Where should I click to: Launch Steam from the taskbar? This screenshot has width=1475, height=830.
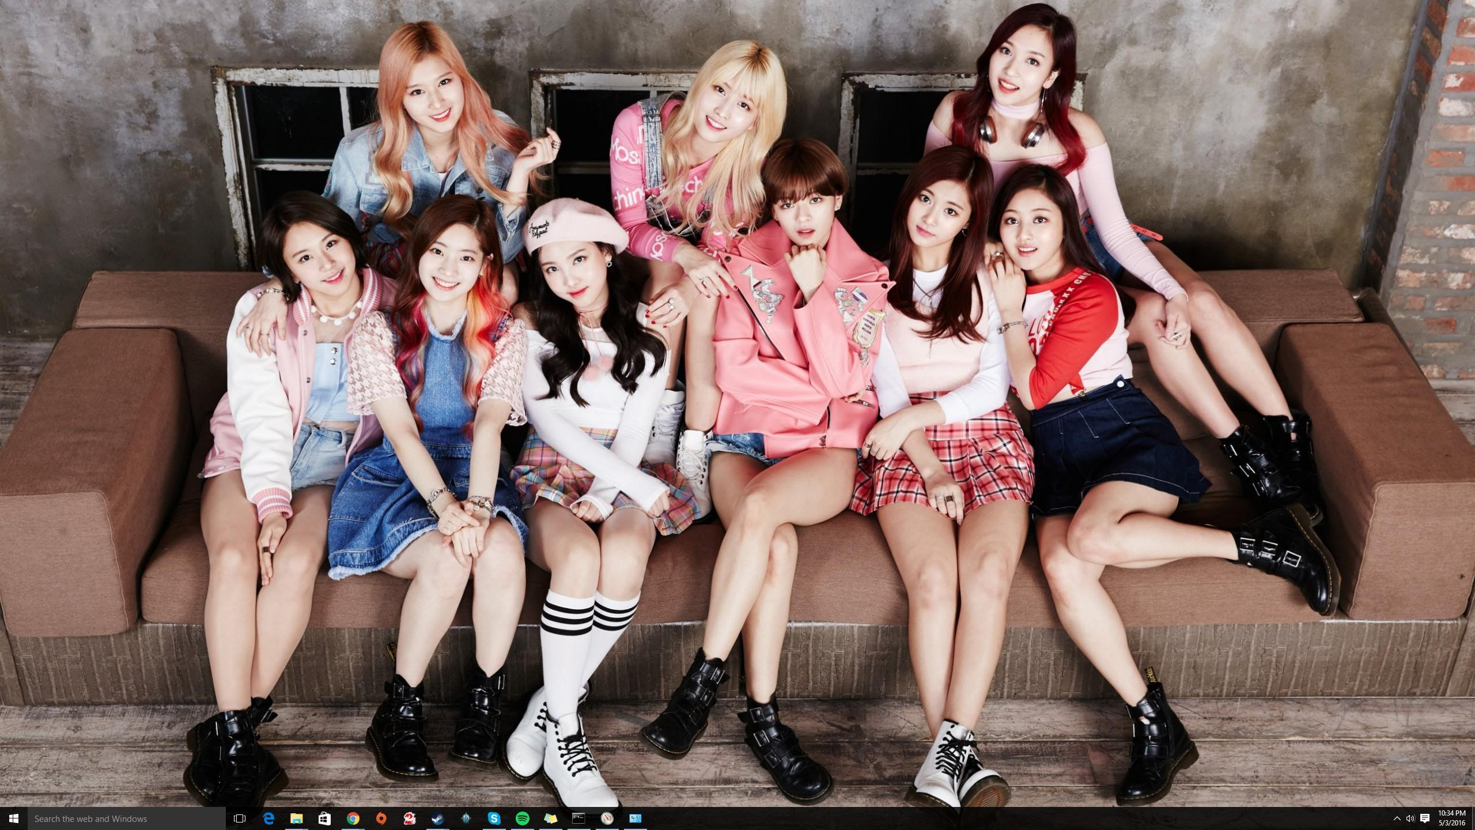tap(437, 818)
